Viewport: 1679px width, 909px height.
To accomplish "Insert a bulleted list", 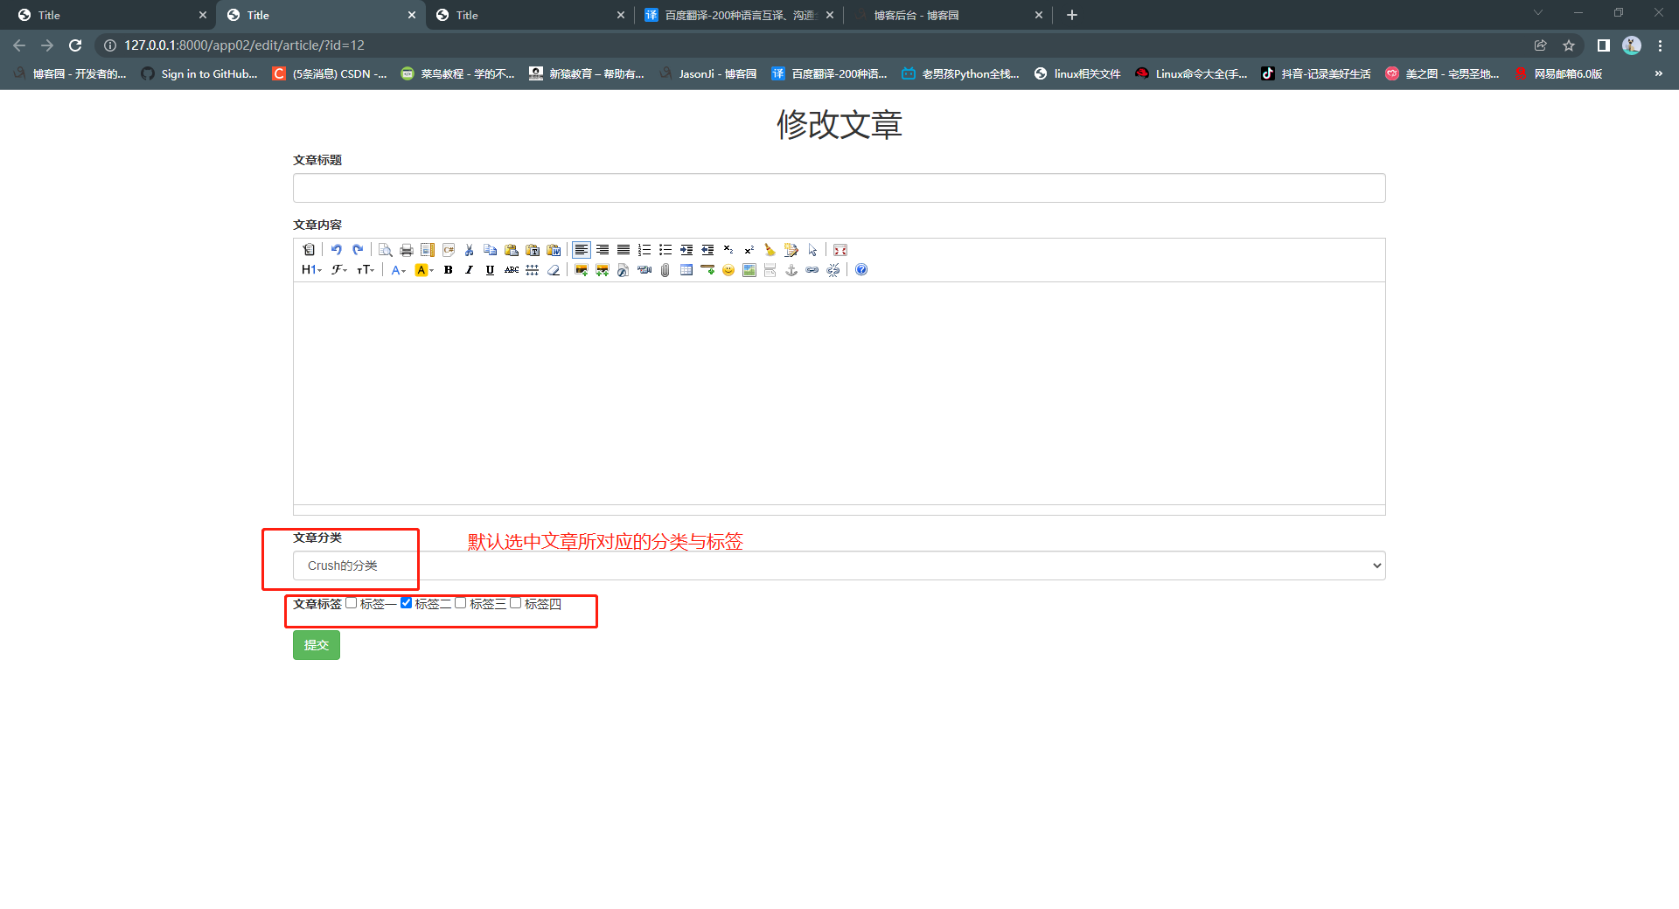I will coord(665,250).
